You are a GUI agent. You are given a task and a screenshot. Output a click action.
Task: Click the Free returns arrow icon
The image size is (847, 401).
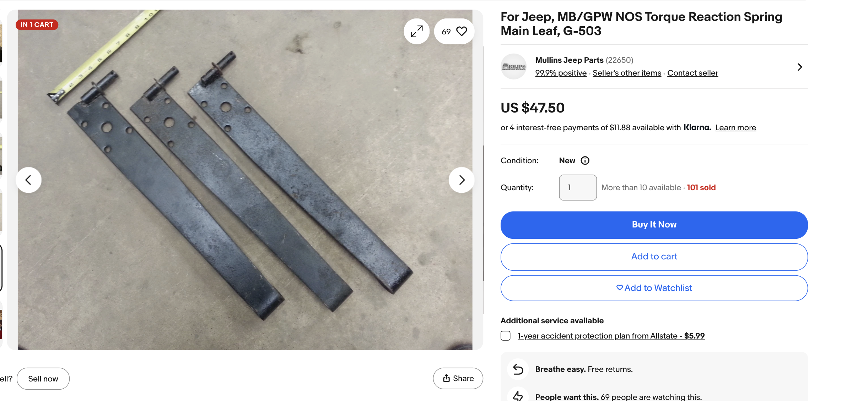click(518, 369)
